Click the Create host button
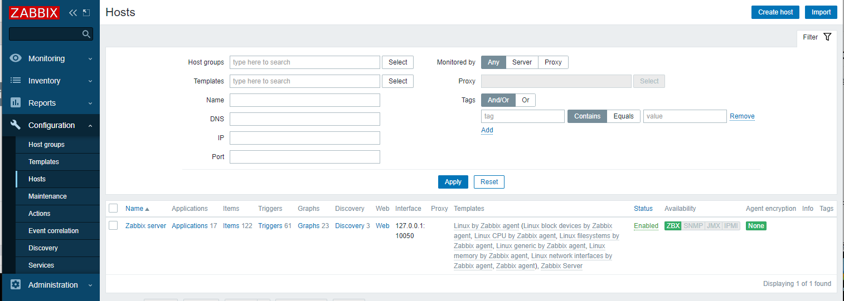844x301 pixels. pos(775,12)
